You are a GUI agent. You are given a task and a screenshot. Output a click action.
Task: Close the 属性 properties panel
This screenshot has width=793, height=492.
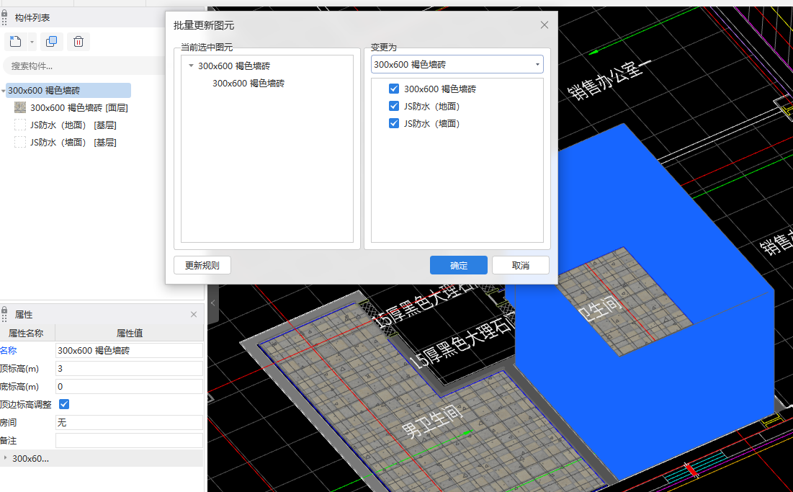pos(193,315)
